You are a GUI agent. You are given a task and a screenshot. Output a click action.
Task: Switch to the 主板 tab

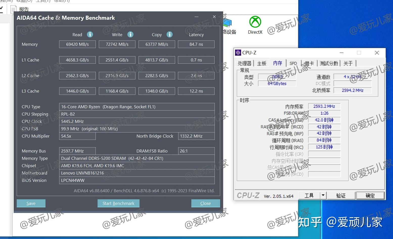click(x=262, y=63)
